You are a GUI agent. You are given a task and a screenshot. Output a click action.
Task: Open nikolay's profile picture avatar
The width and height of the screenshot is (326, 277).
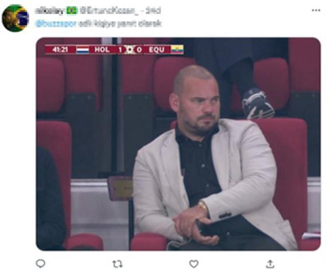pos(15,18)
